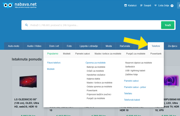Open Kaljena stakla

pyautogui.click(x=93, y=79)
